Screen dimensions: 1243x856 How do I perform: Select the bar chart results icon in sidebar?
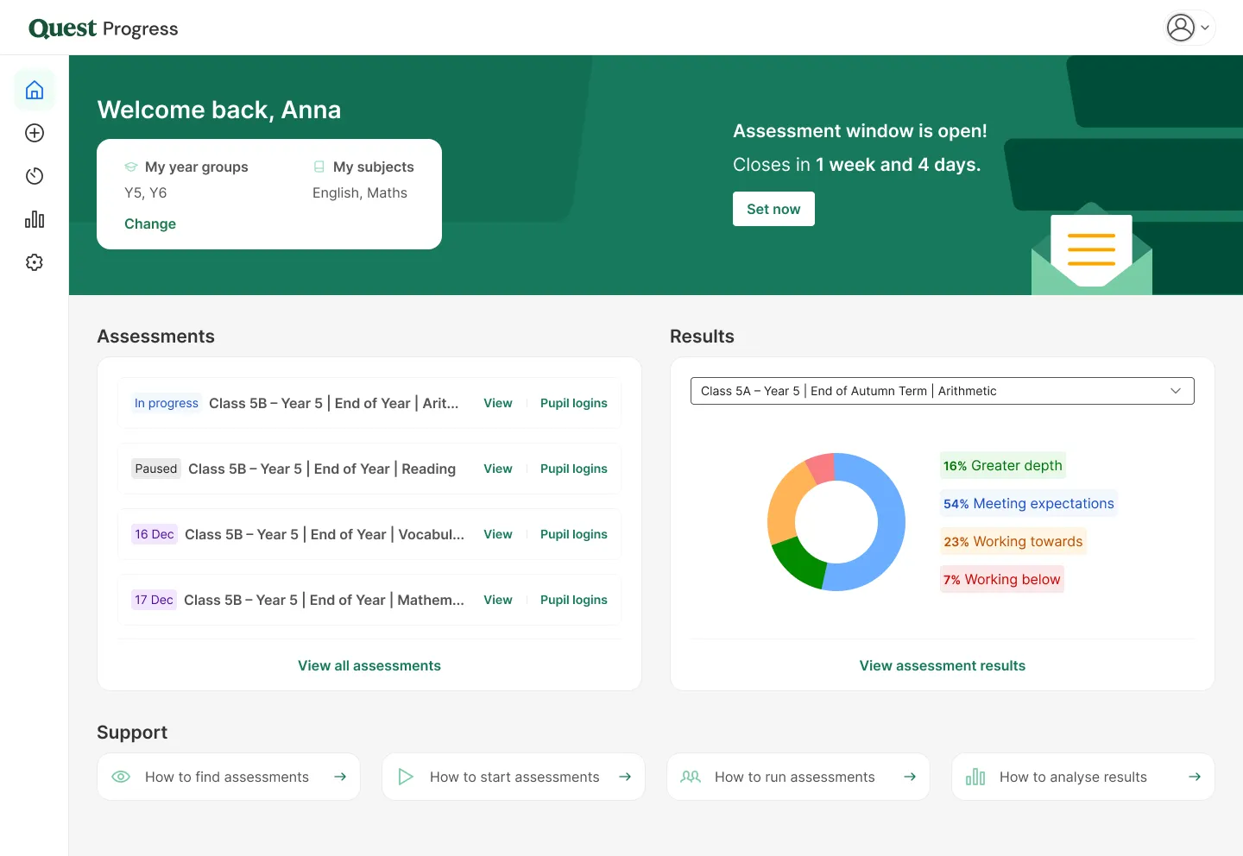click(34, 219)
